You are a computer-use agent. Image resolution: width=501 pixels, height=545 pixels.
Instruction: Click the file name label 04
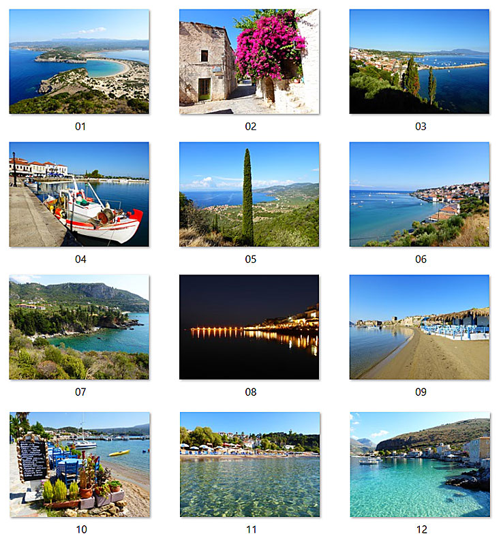(x=80, y=260)
